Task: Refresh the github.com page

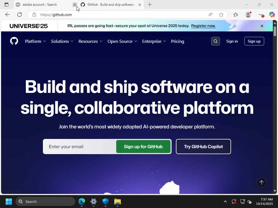Action: (x=20, y=15)
